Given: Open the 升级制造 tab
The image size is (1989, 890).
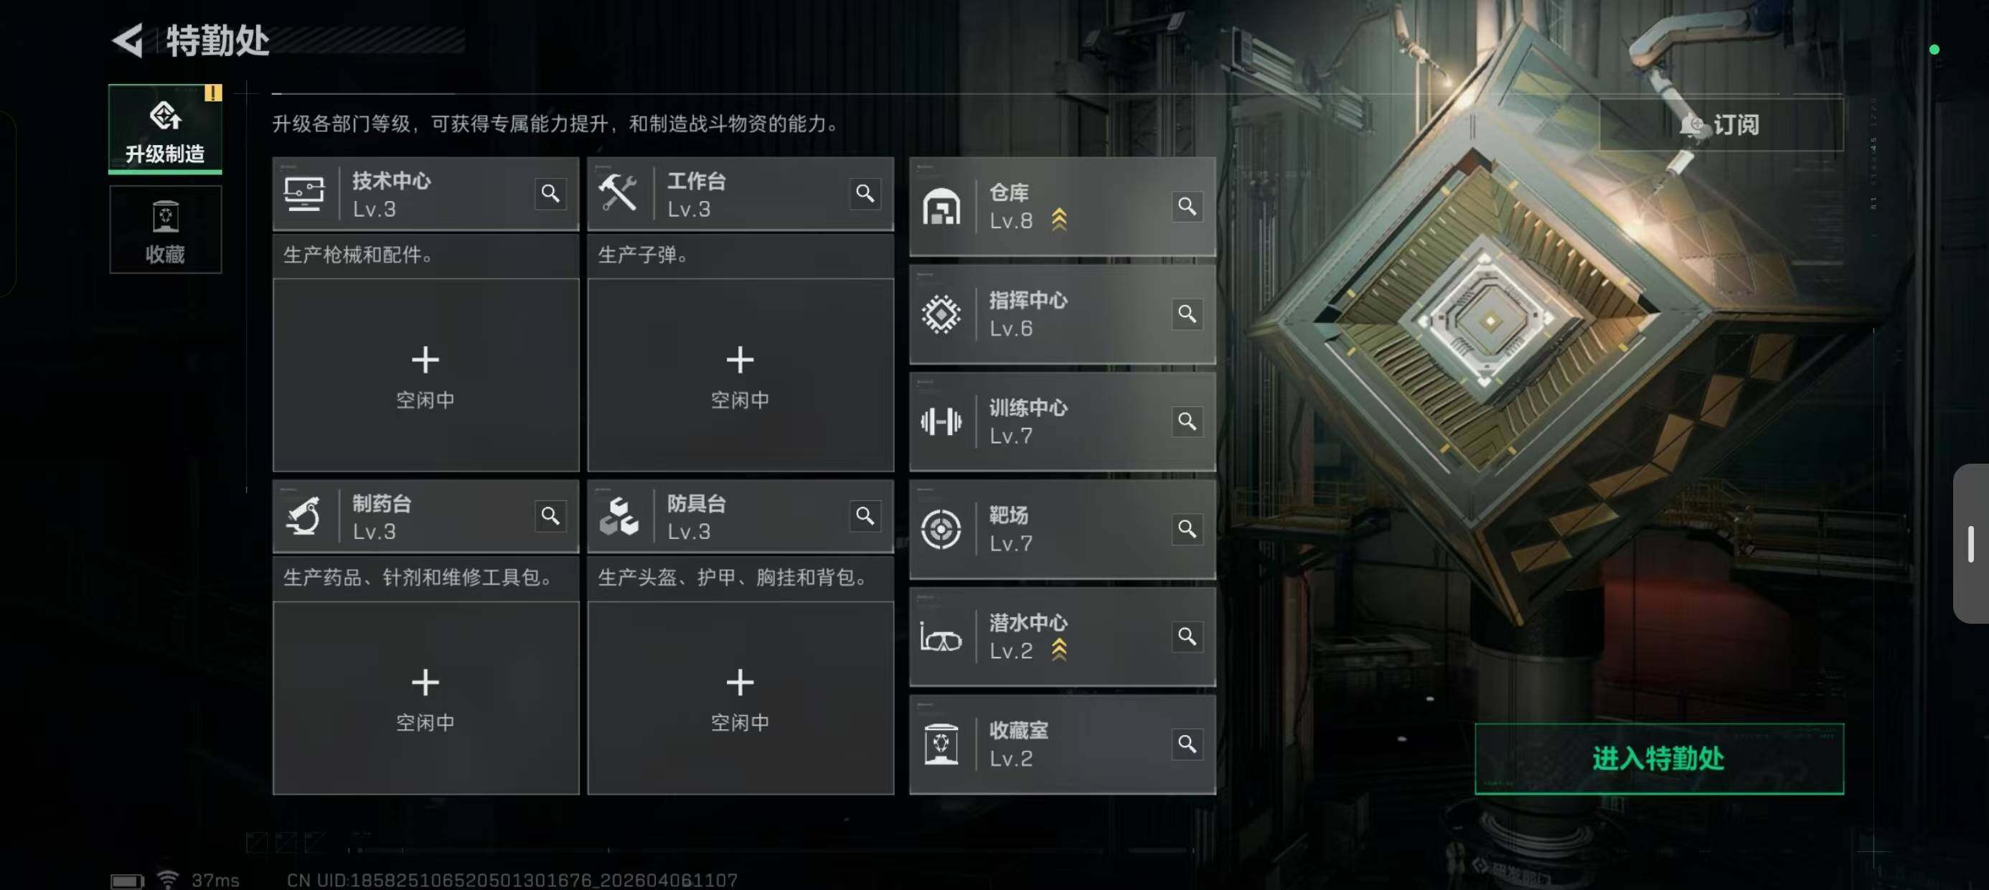Looking at the screenshot, I should (x=165, y=128).
